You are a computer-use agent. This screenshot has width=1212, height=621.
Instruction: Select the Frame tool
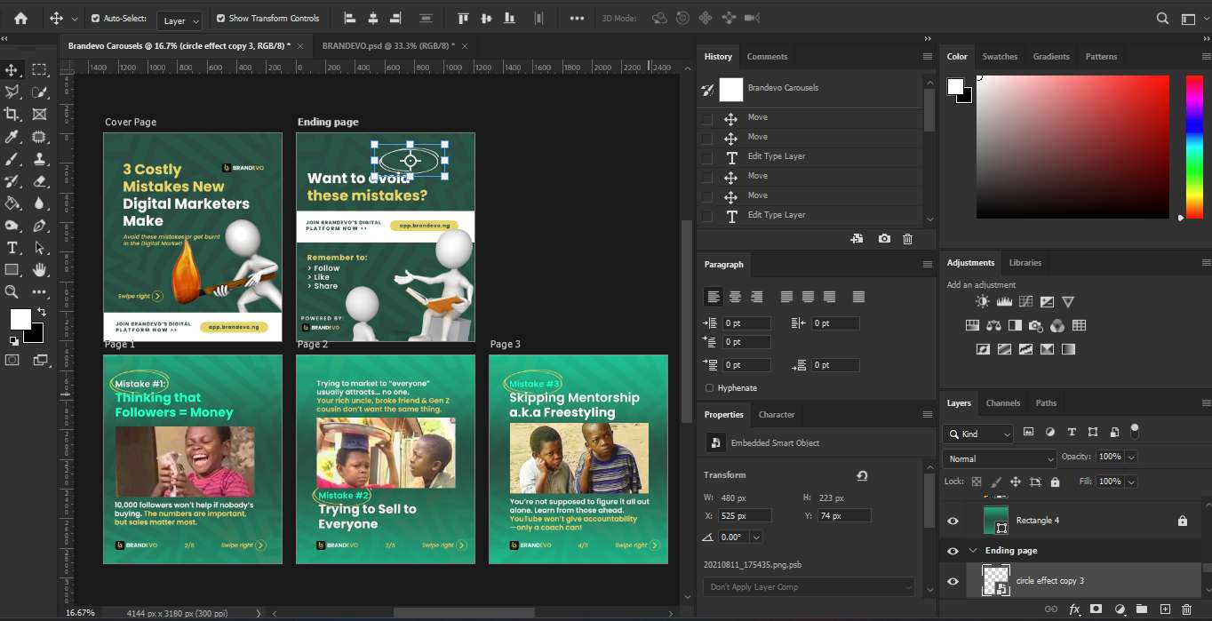pyautogui.click(x=39, y=115)
